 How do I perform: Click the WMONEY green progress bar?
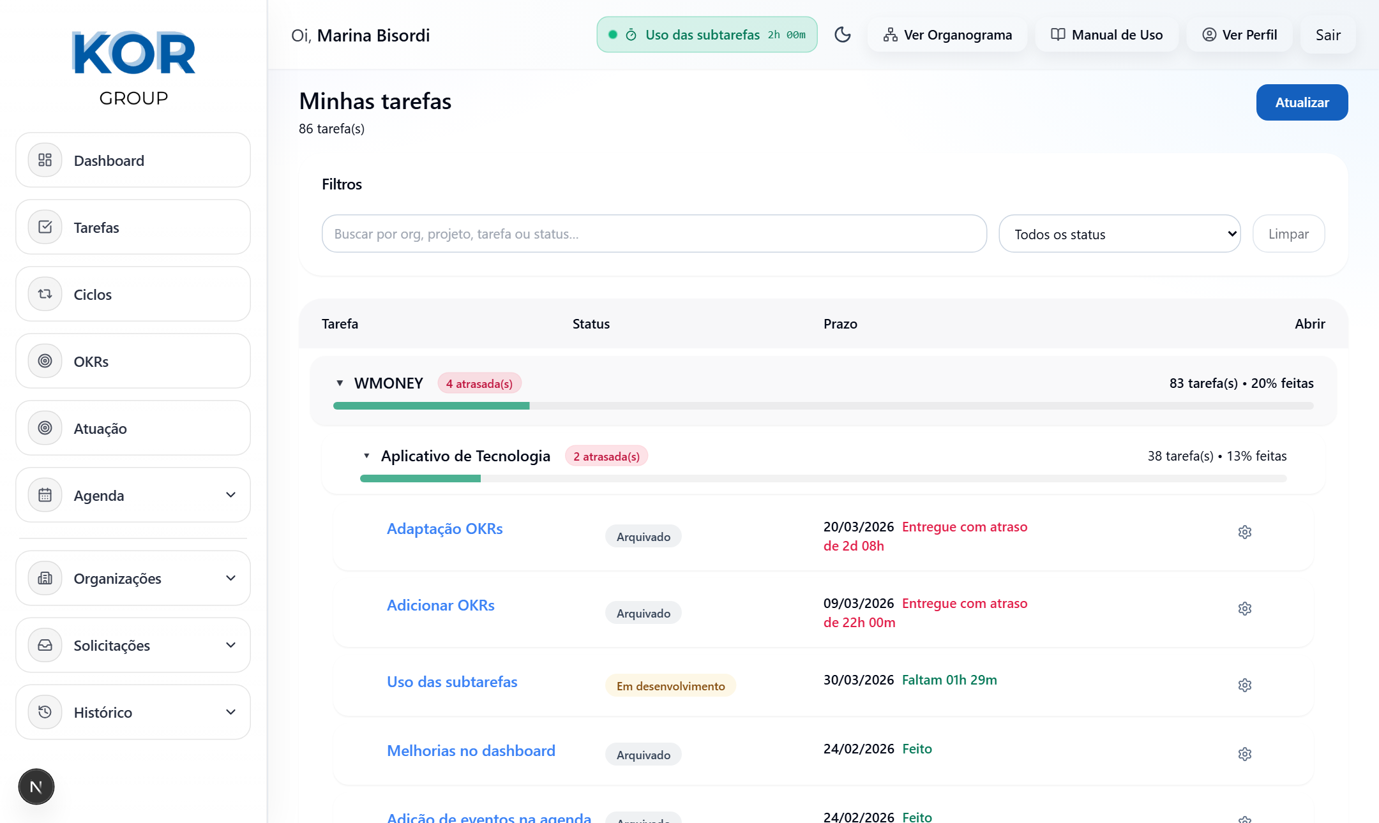tap(431, 406)
